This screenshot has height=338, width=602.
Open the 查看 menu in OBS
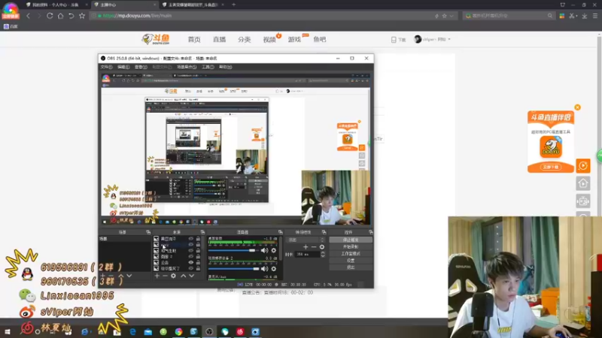tap(141, 67)
